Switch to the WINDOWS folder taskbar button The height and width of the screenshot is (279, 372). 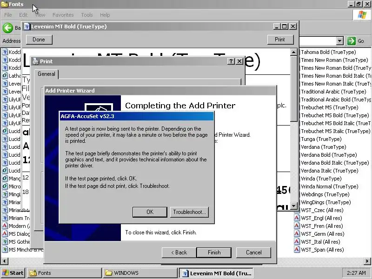pyautogui.click(x=140, y=273)
